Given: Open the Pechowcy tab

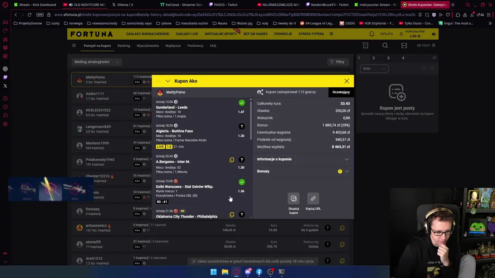Looking at the screenshot, I should point(195,46).
